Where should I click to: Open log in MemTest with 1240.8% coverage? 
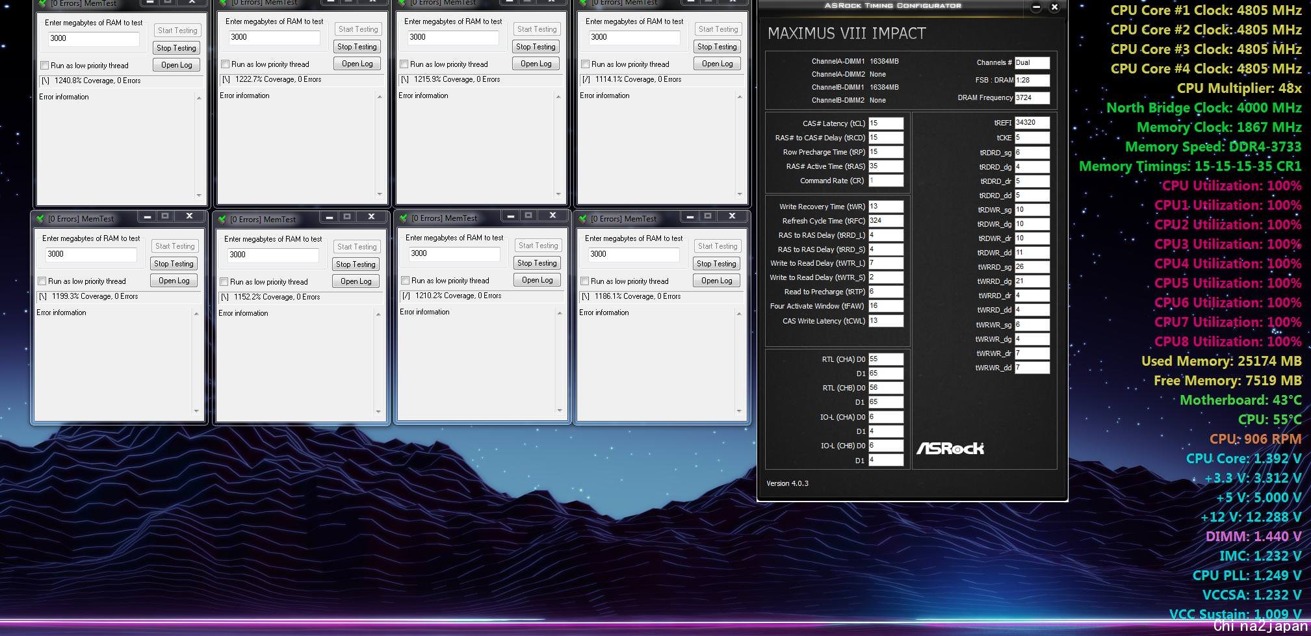click(x=176, y=65)
